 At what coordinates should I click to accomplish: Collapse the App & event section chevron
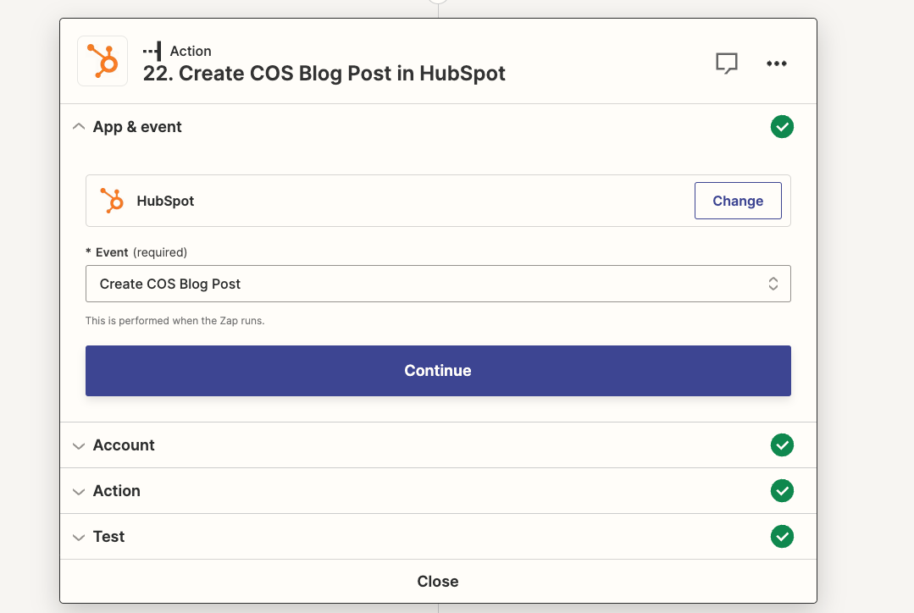click(x=79, y=126)
